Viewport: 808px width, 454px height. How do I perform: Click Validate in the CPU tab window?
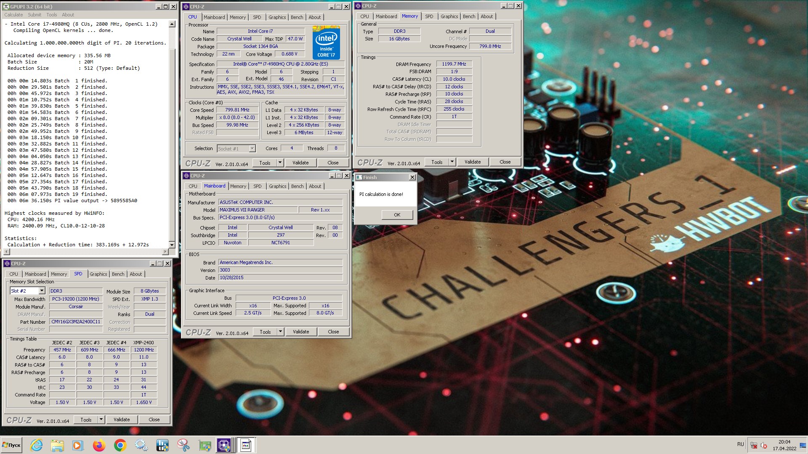point(300,163)
